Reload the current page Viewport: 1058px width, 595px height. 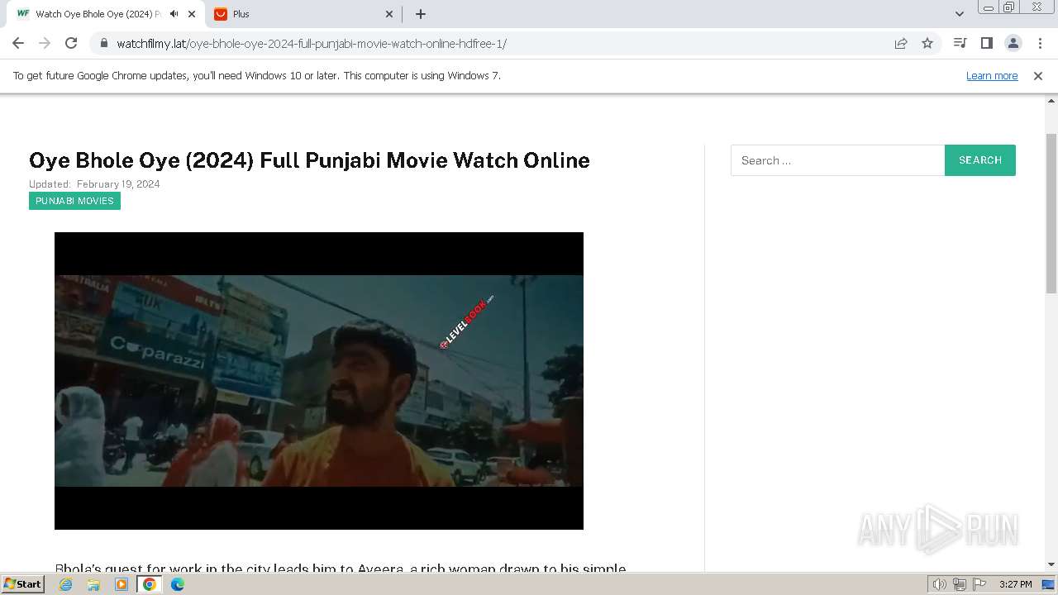pyautogui.click(x=71, y=43)
